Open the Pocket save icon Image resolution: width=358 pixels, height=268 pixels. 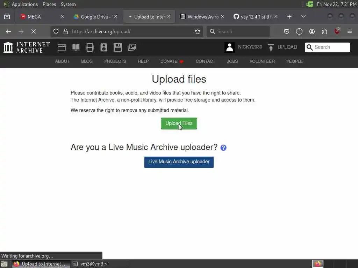[x=287, y=31]
